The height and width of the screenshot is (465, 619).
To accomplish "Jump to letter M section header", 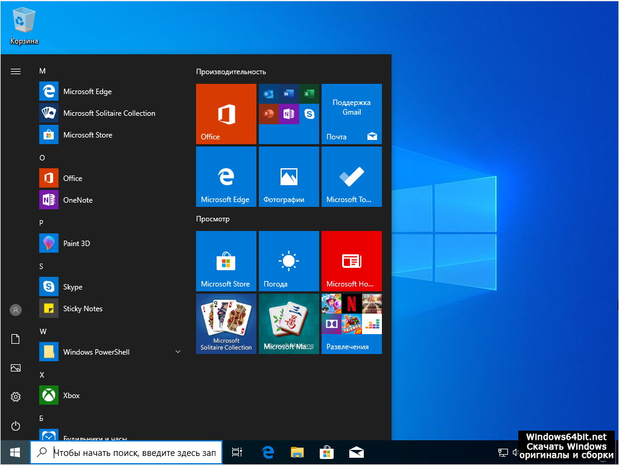I will point(42,71).
